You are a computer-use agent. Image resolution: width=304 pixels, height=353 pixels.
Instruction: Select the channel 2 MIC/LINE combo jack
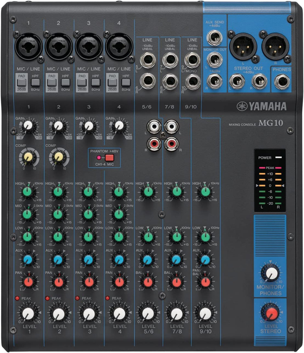[58, 46]
